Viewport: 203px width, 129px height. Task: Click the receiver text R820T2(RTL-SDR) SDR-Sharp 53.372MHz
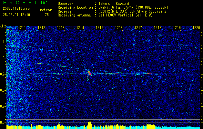point(132,11)
